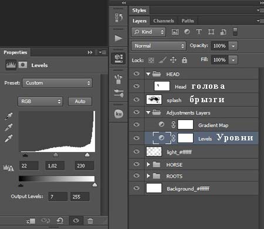This screenshot has width=264, height=229.
Task: Switch to the Channels tab
Action: pyautogui.click(x=164, y=21)
